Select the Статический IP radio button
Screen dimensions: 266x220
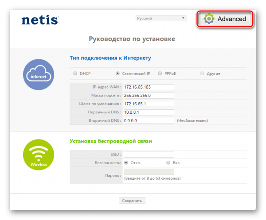coord(117,73)
